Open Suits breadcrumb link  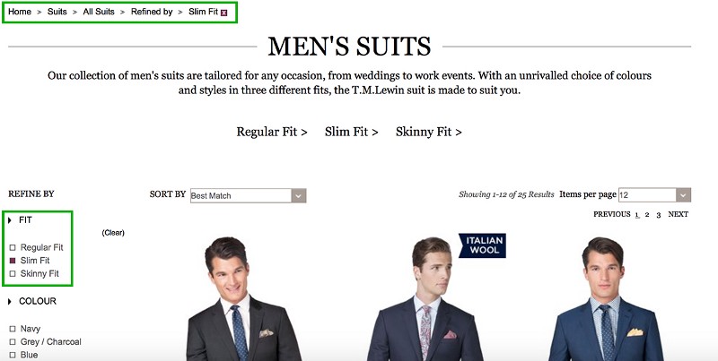tap(57, 13)
